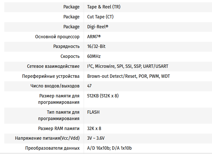Select the Сетевое взаимодействие label

(53, 66)
